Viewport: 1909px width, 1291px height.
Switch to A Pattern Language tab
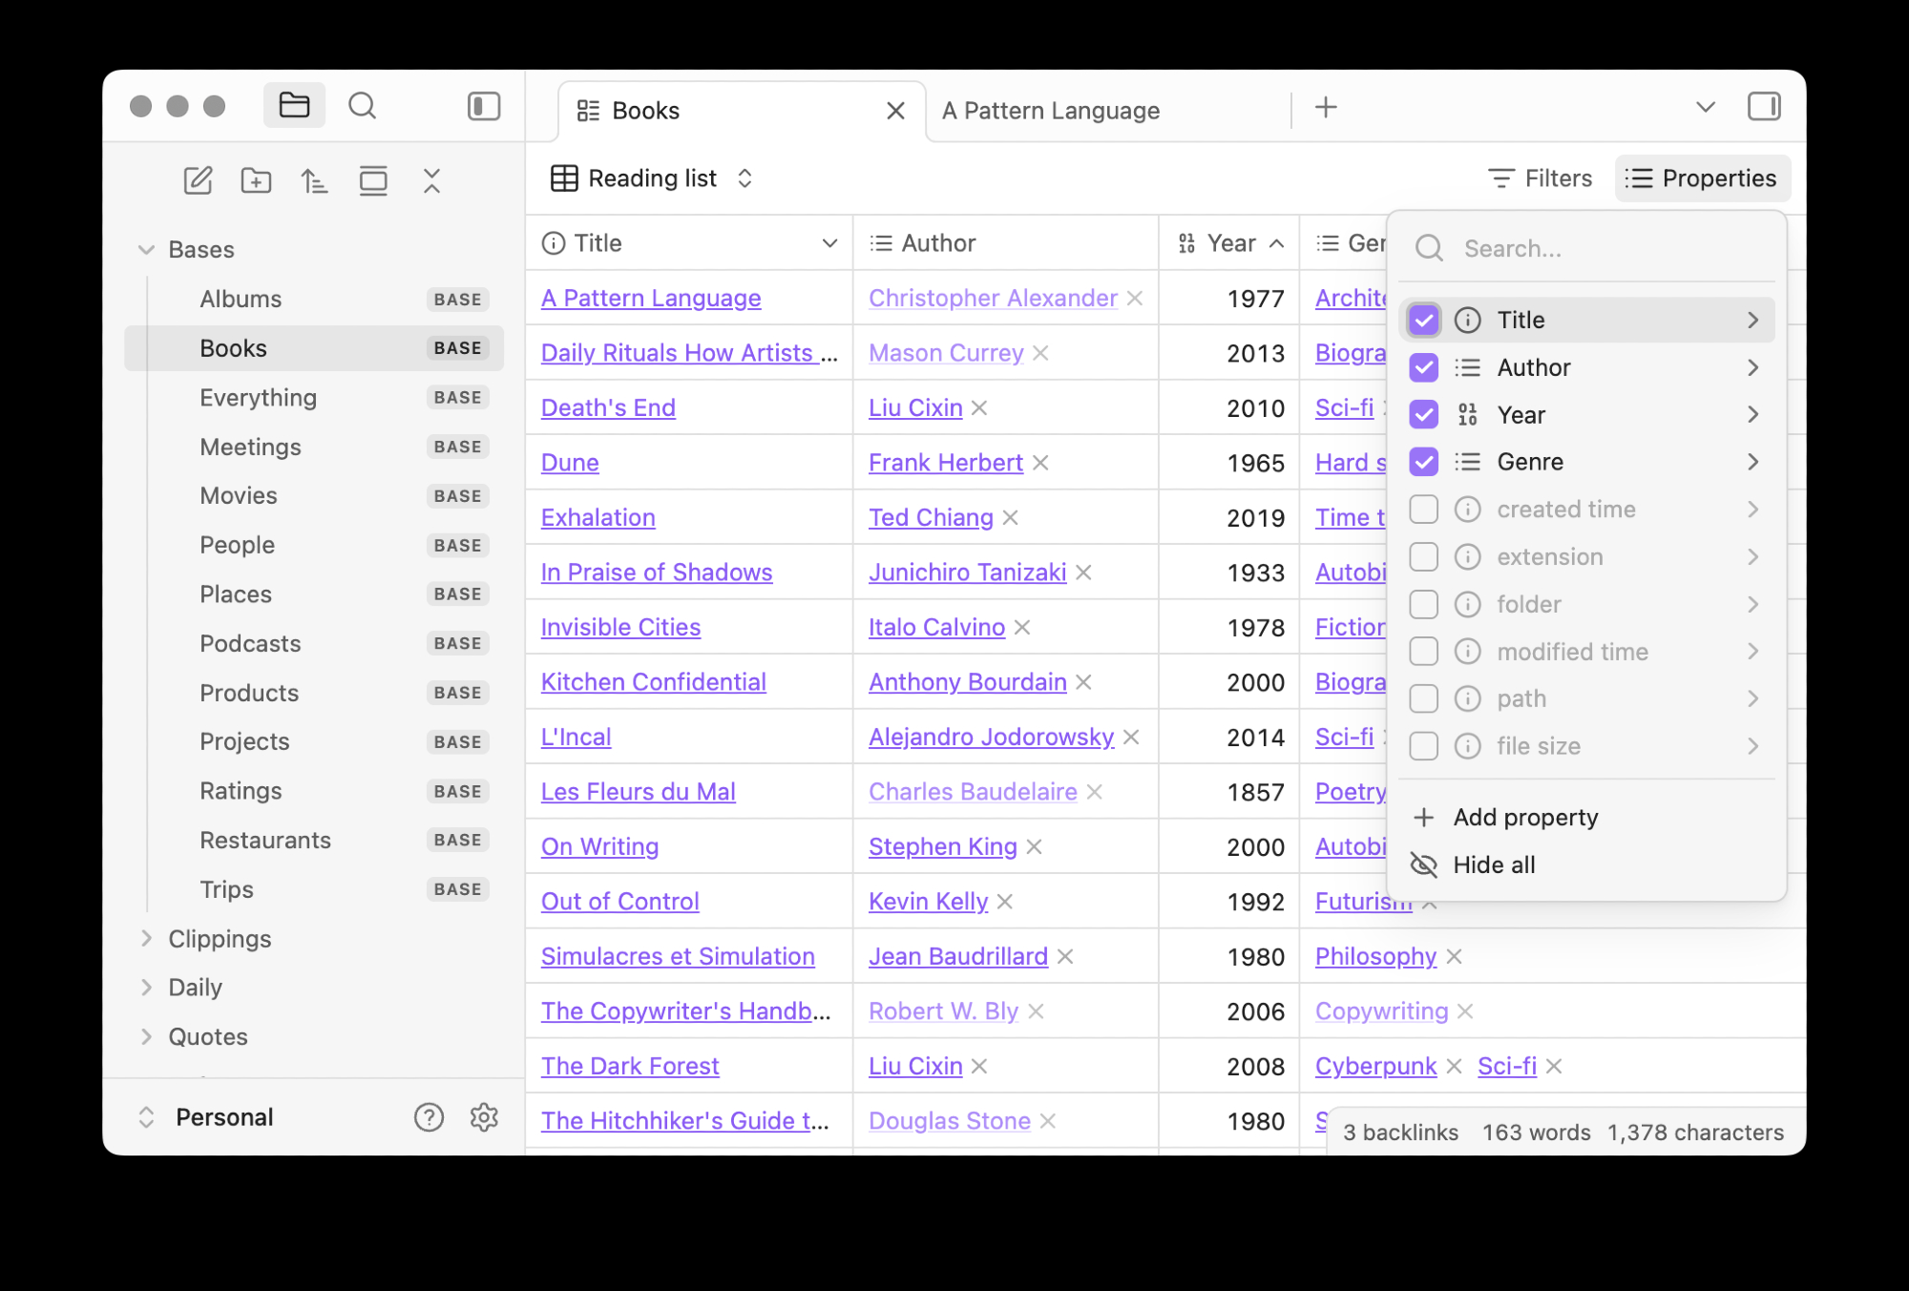(1050, 111)
